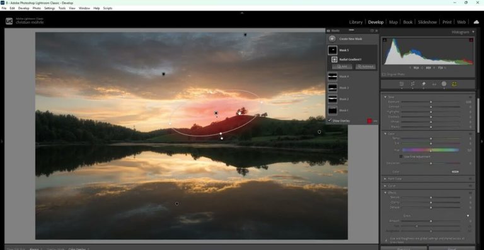Click the Add button under Mask 5
Viewport: 484px width, 250px height.
(342, 67)
